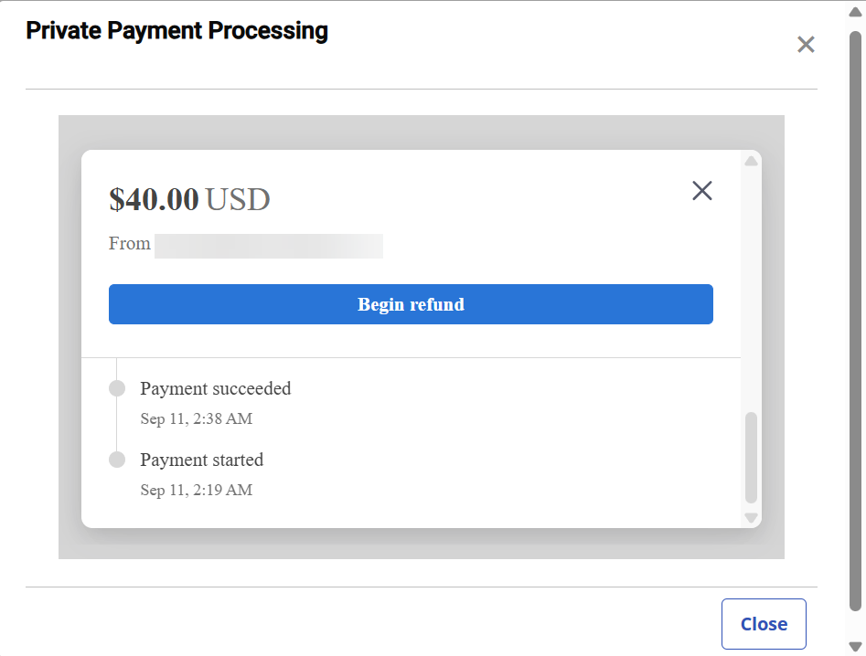Click the outer dialog scrollbar thumb
Viewport: 866px width, 656px height.
[x=856, y=320]
